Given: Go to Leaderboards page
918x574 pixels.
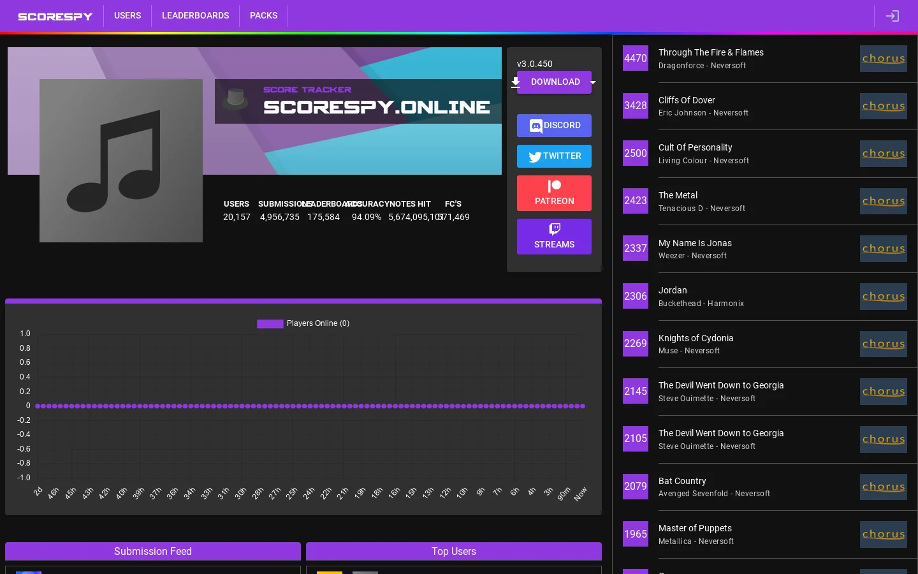Looking at the screenshot, I should point(195,15).
